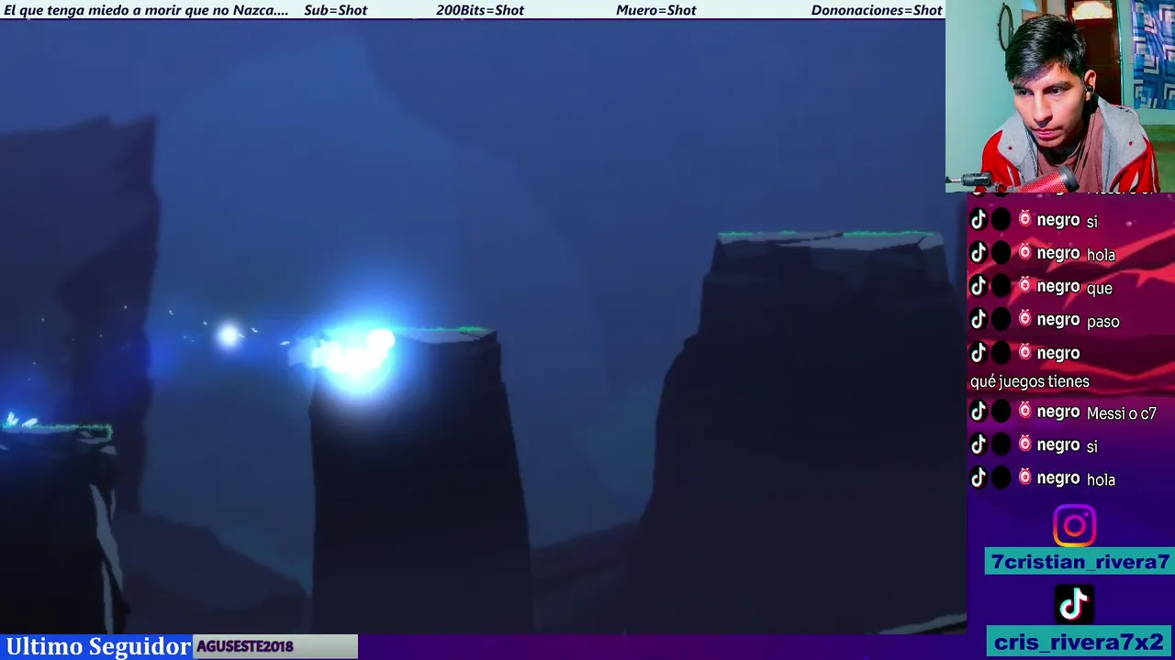Click the TikTok icon beside the 'que' message
The image size is (1175, 660).
coord(979,286)
